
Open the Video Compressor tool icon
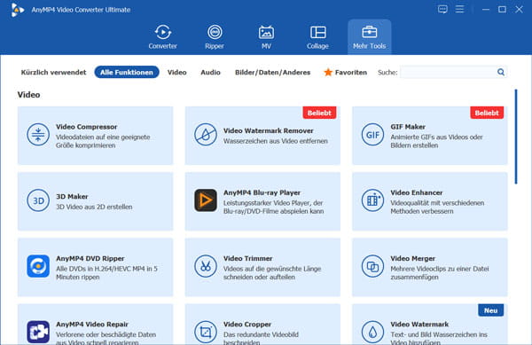click(x=38, y=135)
